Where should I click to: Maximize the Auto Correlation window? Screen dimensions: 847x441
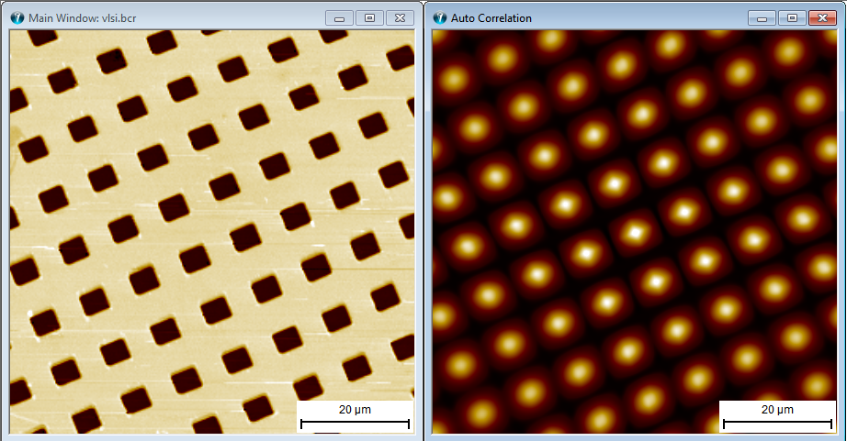point(792,17)
